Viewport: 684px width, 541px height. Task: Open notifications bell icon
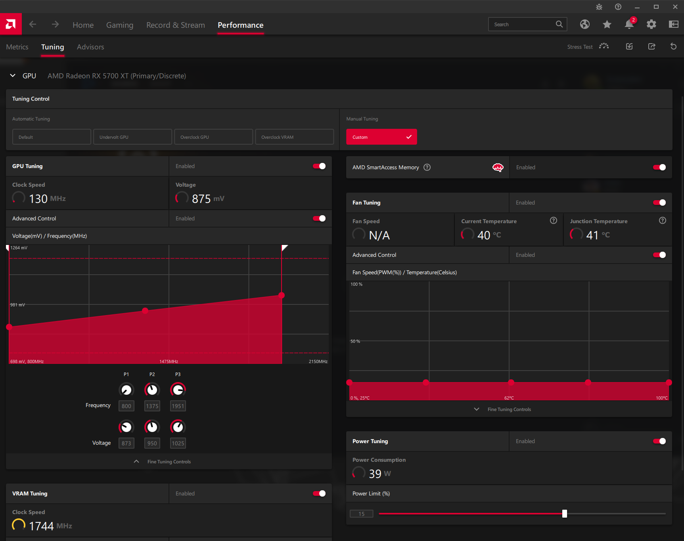[629, 24]
